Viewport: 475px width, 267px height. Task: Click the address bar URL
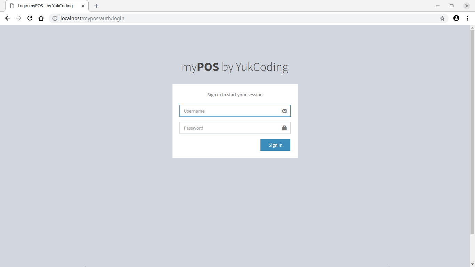click(92, 18)
